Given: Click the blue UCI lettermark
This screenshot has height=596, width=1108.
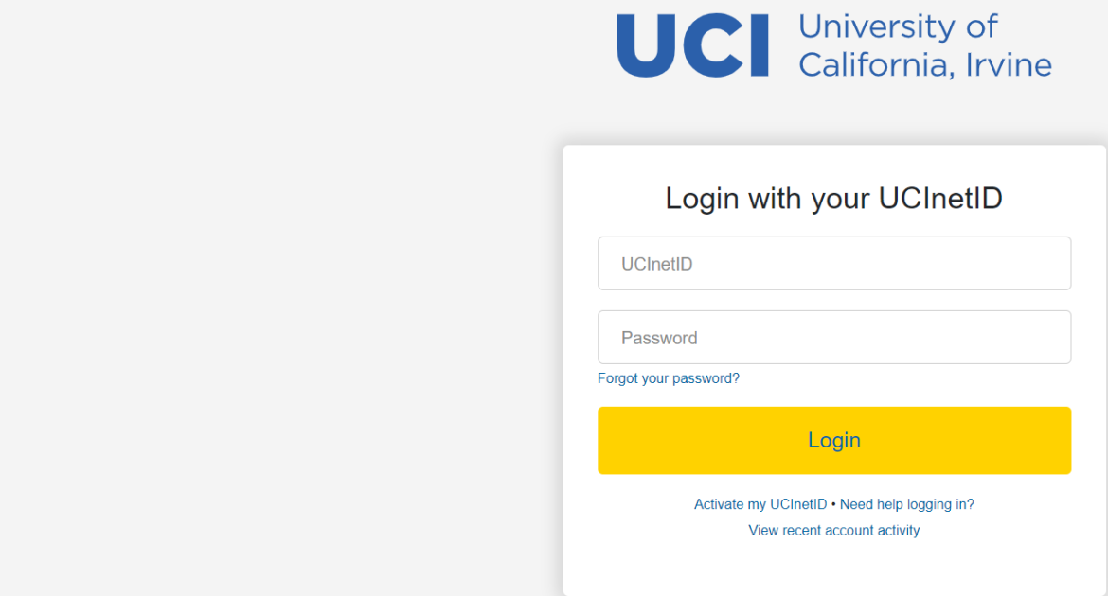Looking at the screenshot, I should [x=693, y=44].
